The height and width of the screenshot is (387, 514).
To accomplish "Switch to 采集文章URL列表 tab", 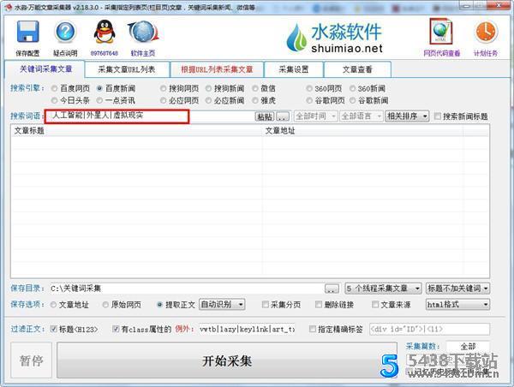I will click(127, 69).
